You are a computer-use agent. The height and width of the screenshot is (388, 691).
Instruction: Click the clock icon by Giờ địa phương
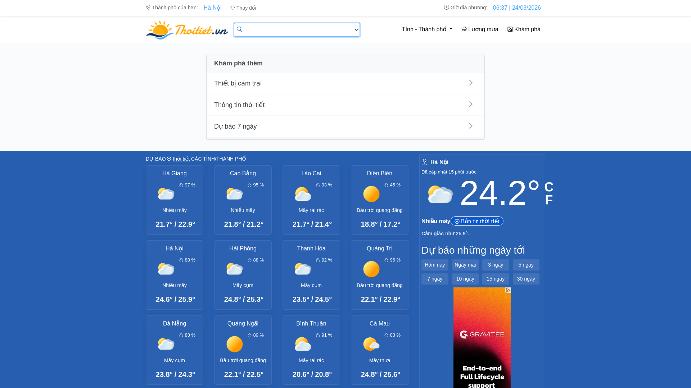tap(446, 7)
